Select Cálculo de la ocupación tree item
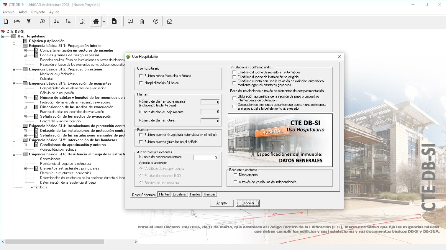This screenshot has height=250, width=446. pos(57,93)
